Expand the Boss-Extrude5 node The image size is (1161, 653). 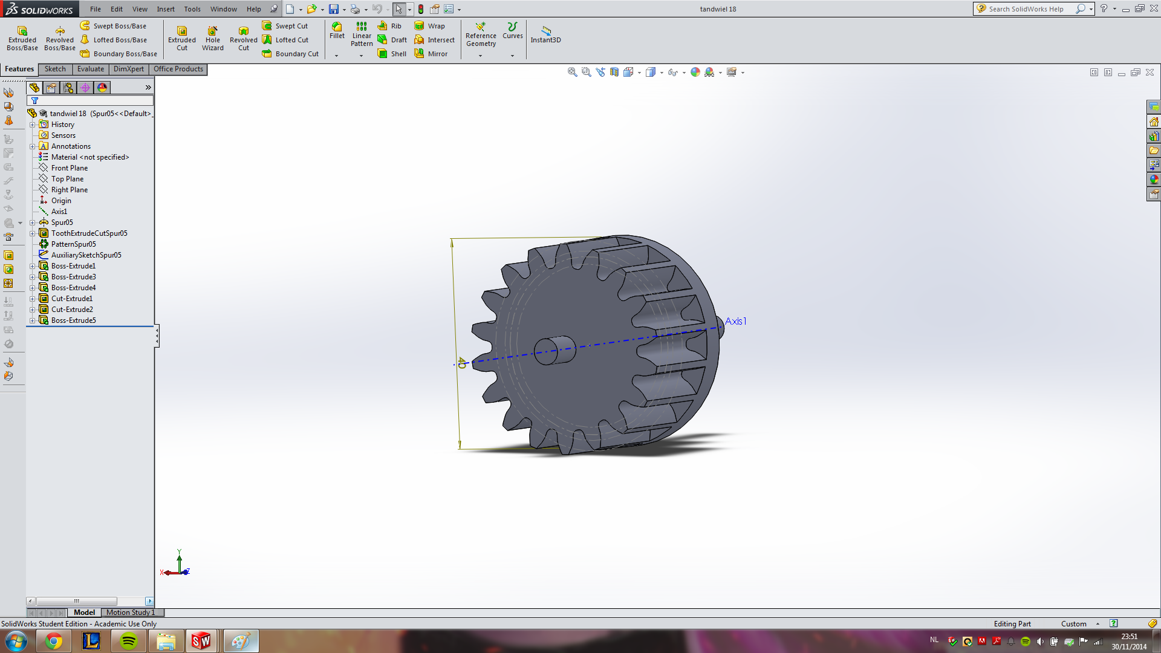point(33,320)
